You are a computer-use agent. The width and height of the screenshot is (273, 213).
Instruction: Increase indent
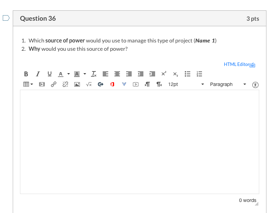coord(152,74)
